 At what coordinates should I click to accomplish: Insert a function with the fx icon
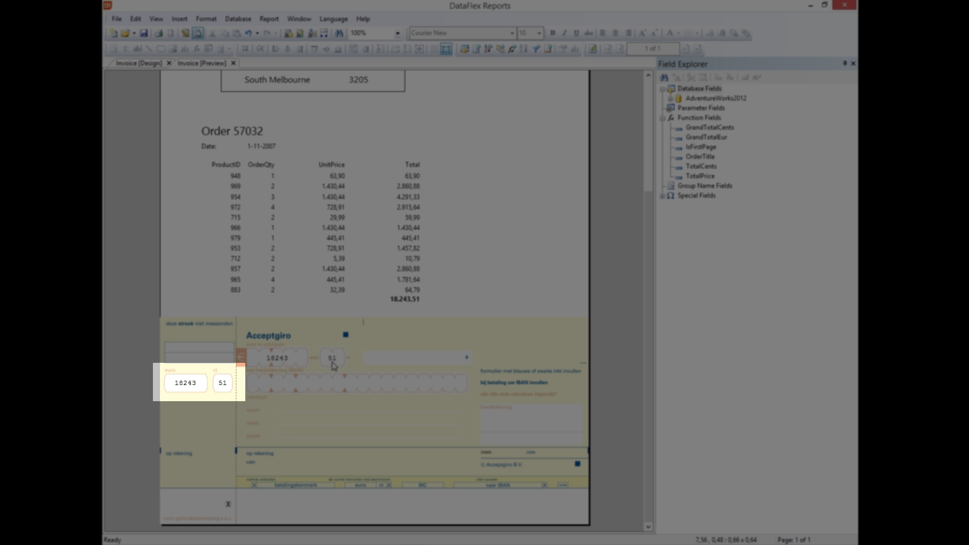click(197, 49)
